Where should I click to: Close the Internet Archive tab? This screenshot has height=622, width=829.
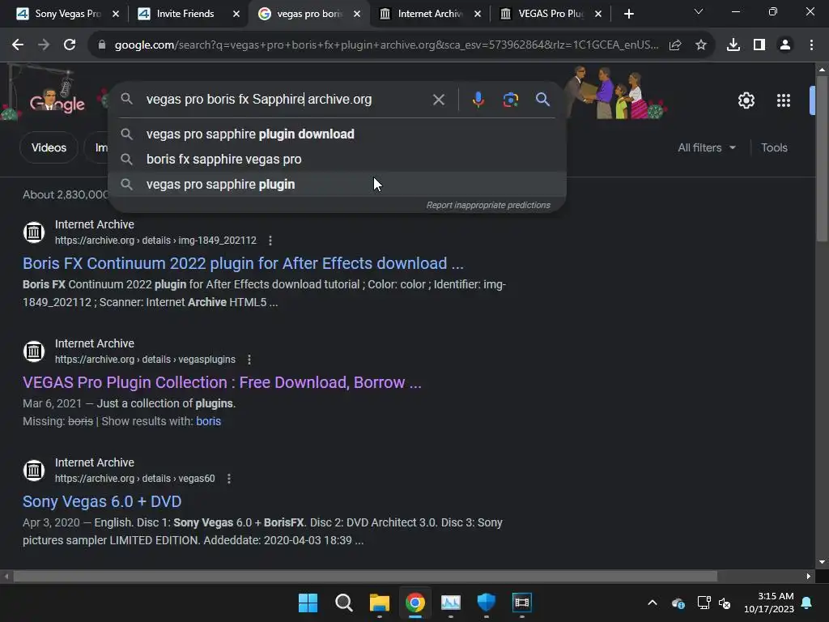tap(478, 14)
